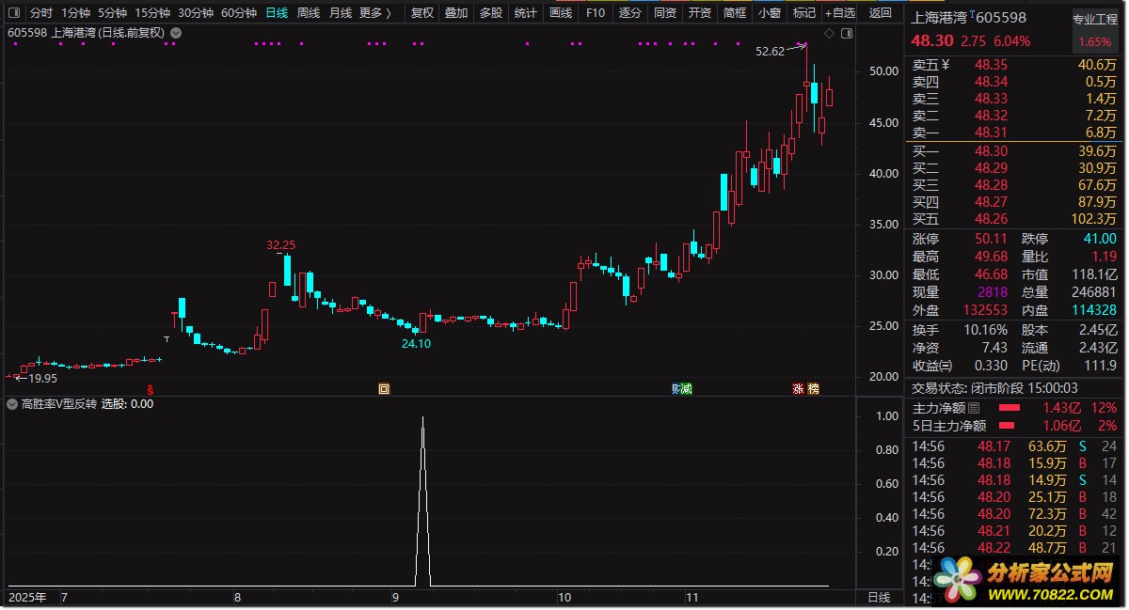Switch to 月线 monthly chart
Screen dimensions: 1129x610
(x=341, y=13)
